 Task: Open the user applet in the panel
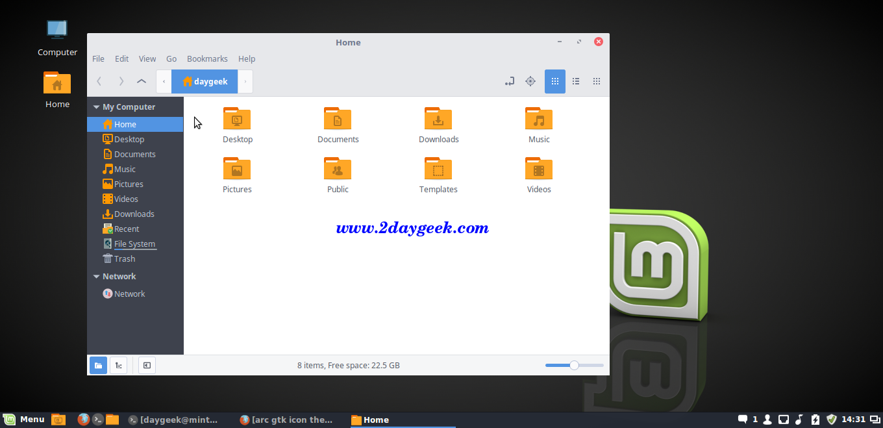(x=767, y=420)
